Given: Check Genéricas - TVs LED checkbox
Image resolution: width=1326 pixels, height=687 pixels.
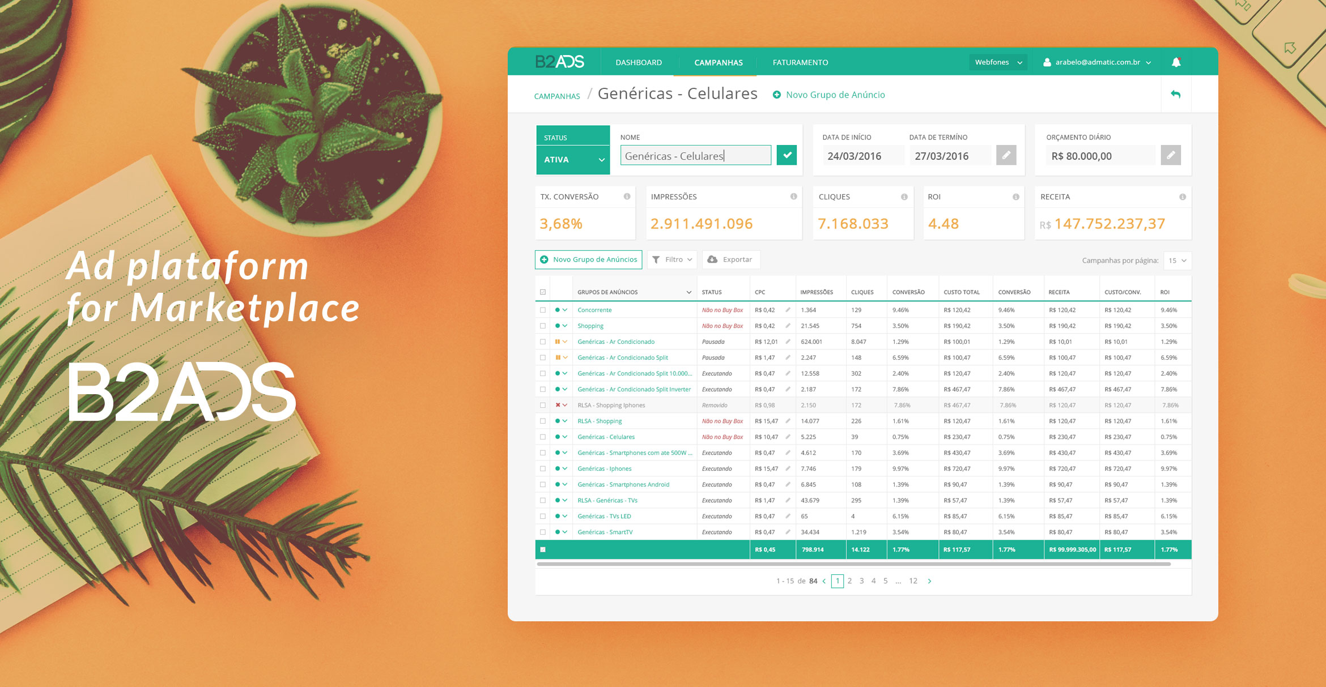Looking at the screenshot, I should click(x=543, y=516).
